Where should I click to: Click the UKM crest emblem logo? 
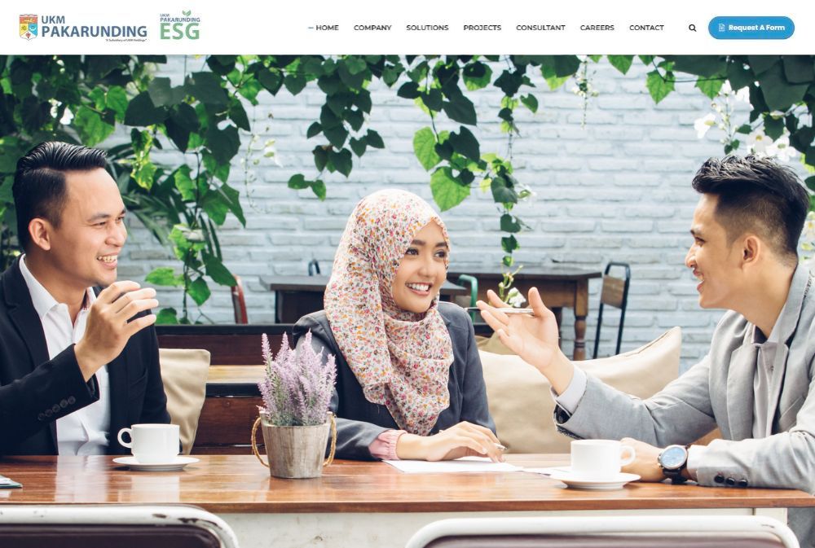[x=28, y=27]
